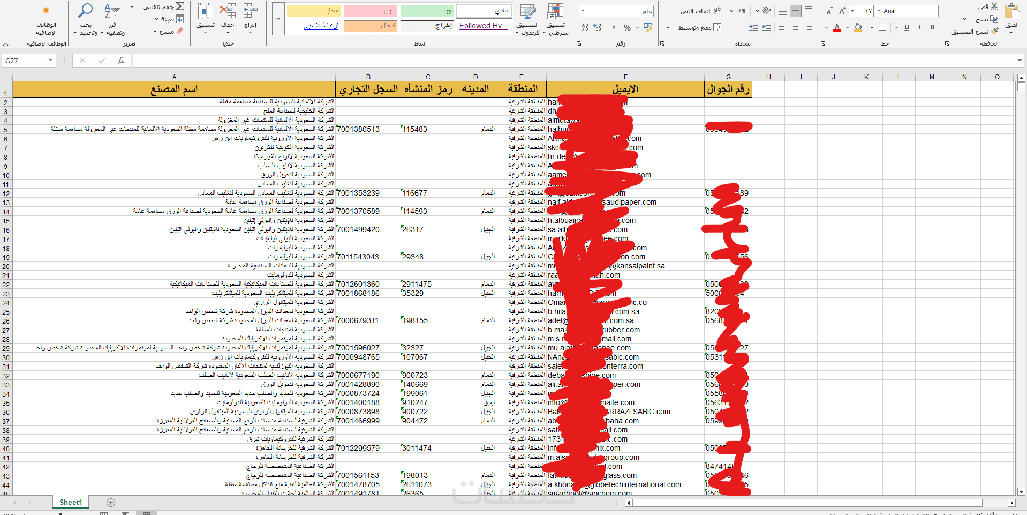Toggle Italic formatting
Screen dimensions: 1027x515
(919, 27)
